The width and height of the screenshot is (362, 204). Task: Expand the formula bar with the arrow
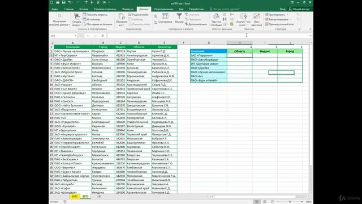[x=311, y=36]
